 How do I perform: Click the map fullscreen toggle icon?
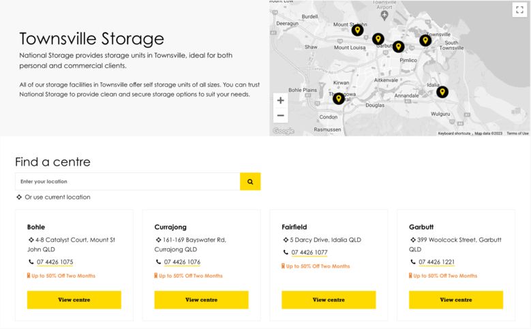(x=519, y=10)
